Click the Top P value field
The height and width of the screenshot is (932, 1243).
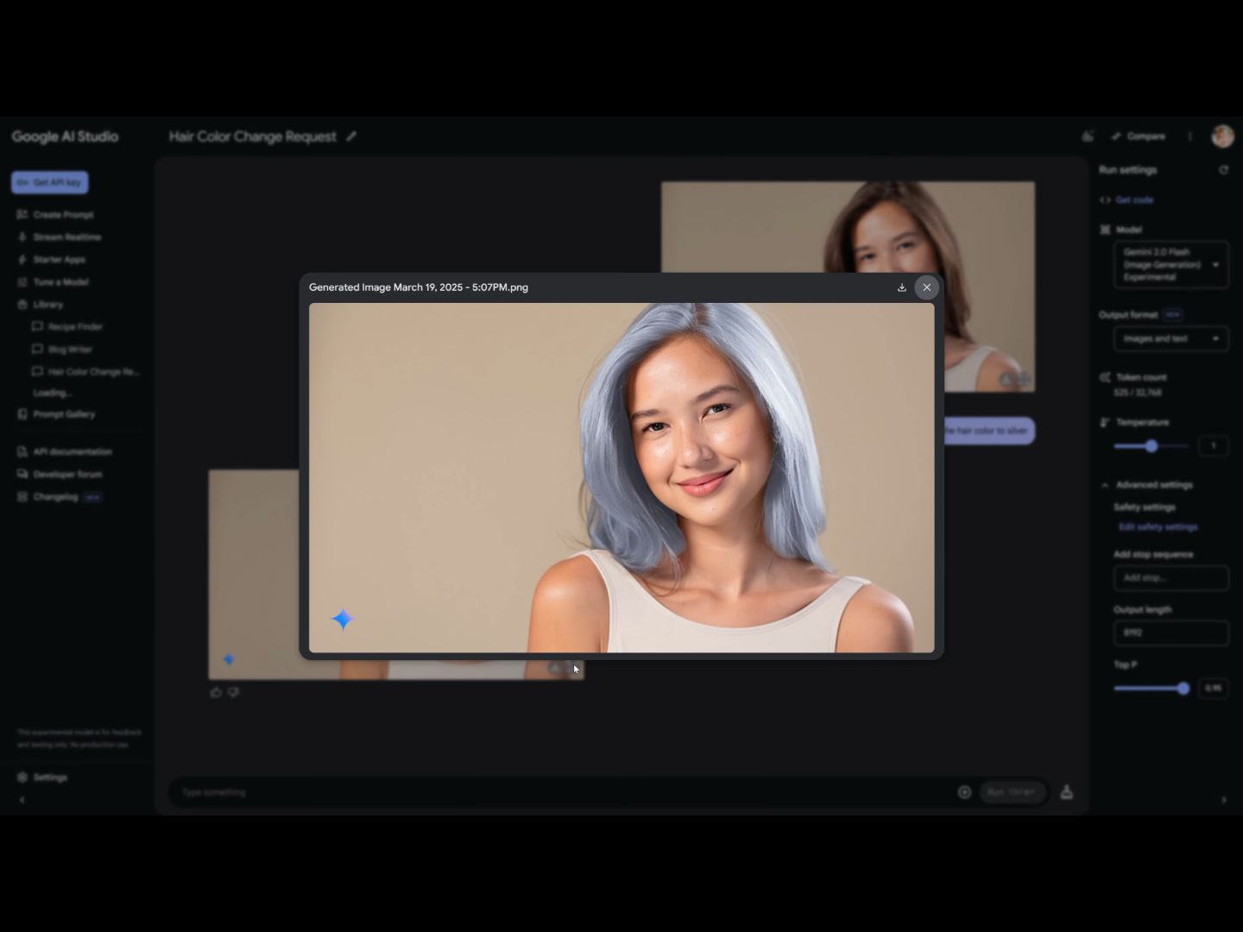point(1214,689)
